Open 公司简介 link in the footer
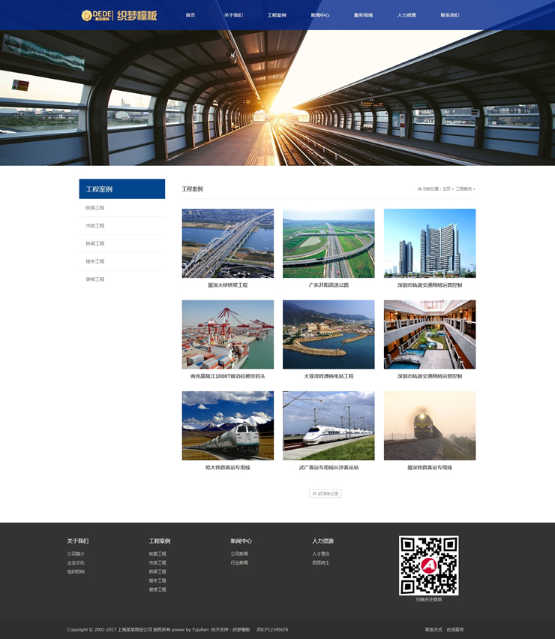555x639 pixels. pos(76,554)
